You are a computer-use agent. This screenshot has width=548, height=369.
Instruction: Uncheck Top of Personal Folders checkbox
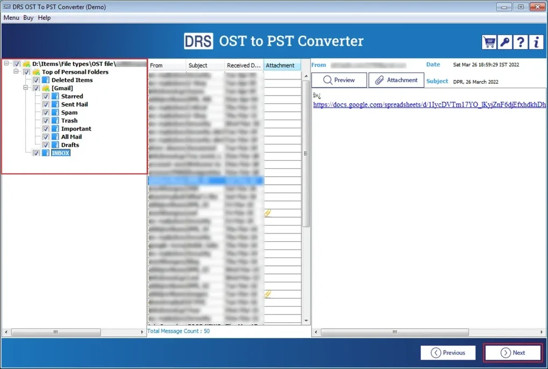26,72
